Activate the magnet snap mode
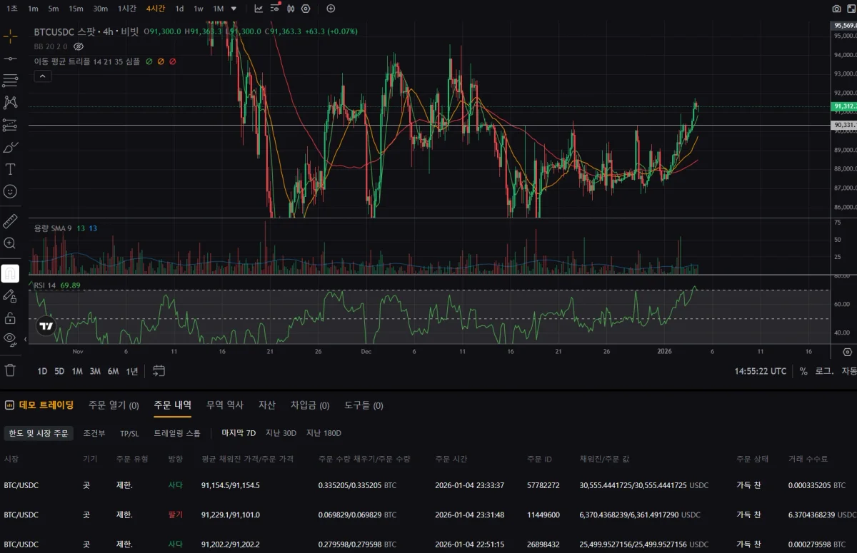This screenshot has height=553, width=857. tap(10, 273)
